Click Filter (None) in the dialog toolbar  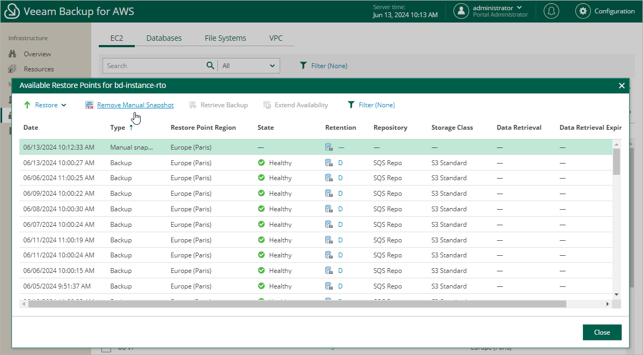(376, 105)
